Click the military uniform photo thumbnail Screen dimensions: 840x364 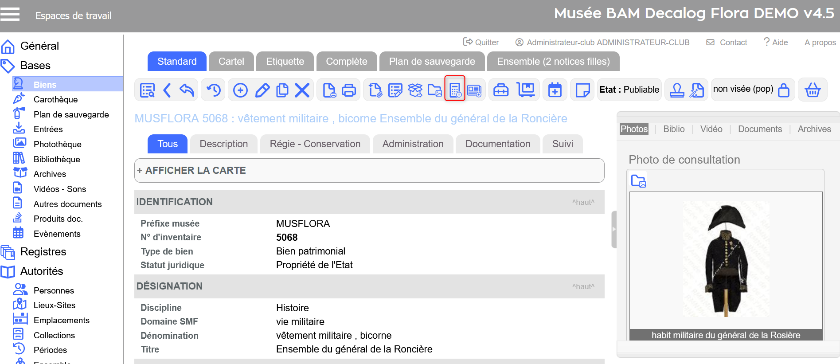[726, 260]
